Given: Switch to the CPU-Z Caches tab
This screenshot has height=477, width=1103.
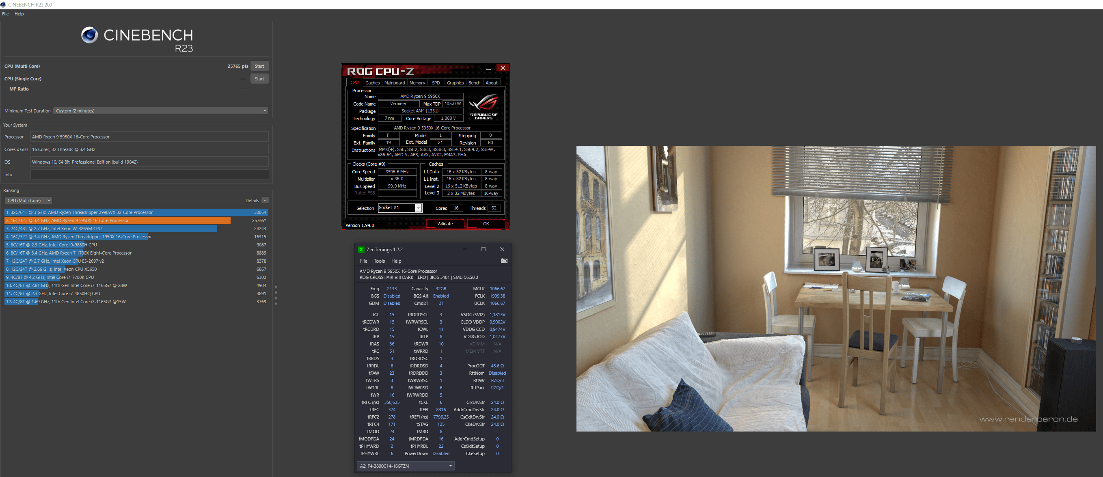Looking at the screenshot, I should pos(372,83).
